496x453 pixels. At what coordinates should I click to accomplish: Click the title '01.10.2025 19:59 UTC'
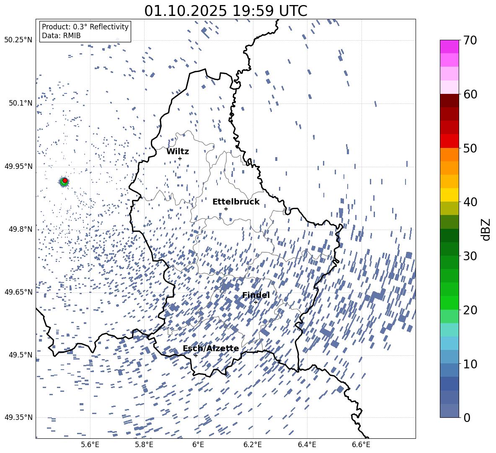click(x=225, y=11)
